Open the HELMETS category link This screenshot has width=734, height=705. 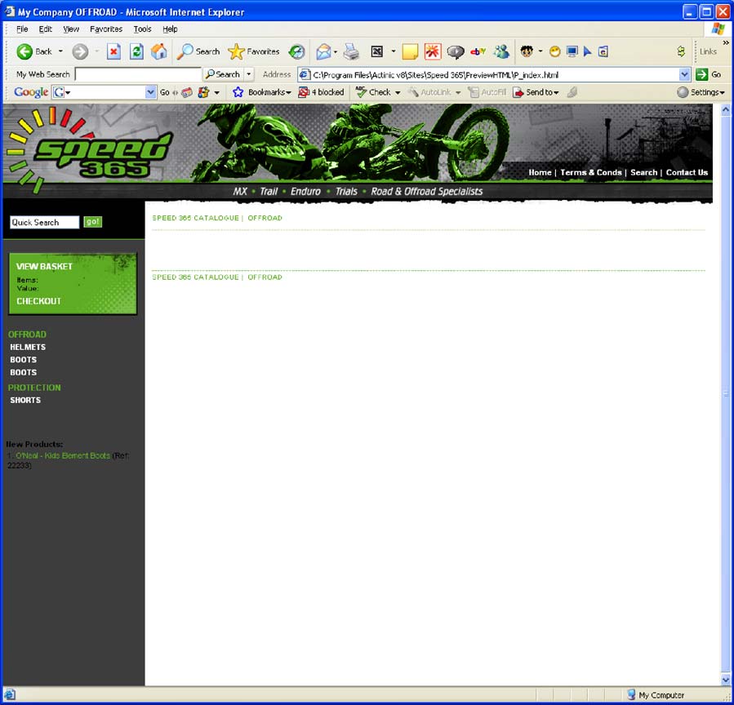[28, 348]
